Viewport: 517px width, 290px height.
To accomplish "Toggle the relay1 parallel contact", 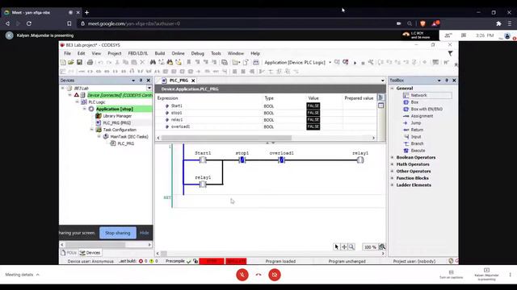I will 203,184.
